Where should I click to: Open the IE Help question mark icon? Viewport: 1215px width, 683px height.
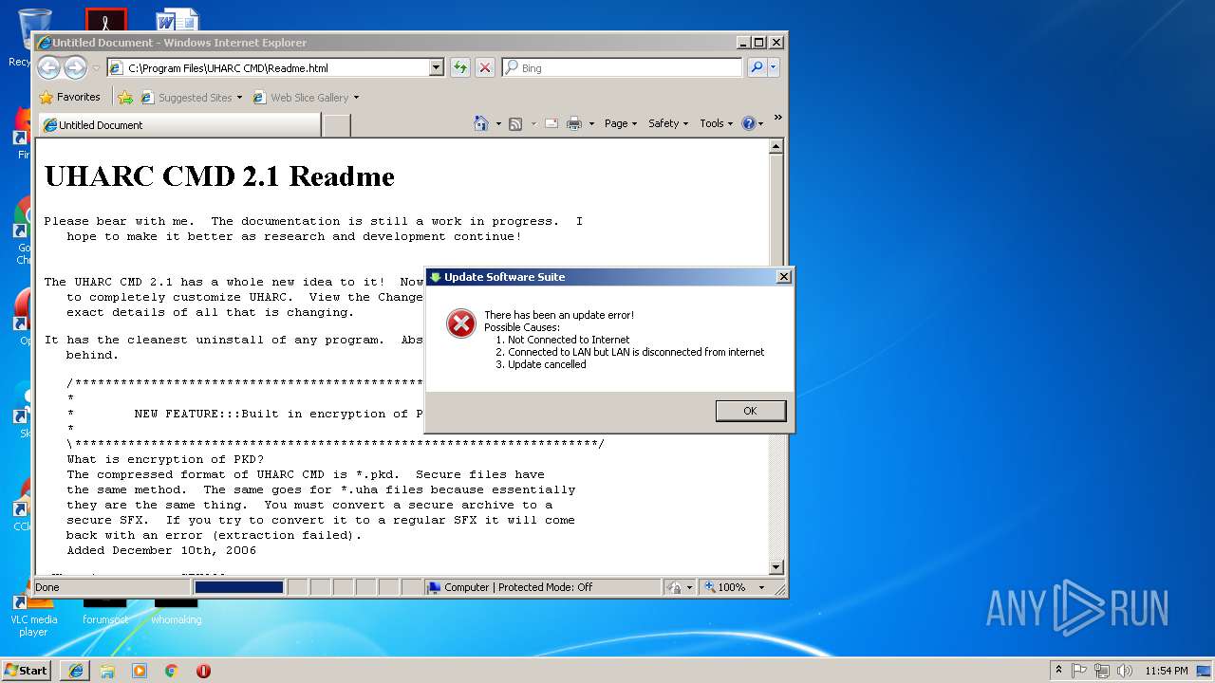tap(748, 123)
